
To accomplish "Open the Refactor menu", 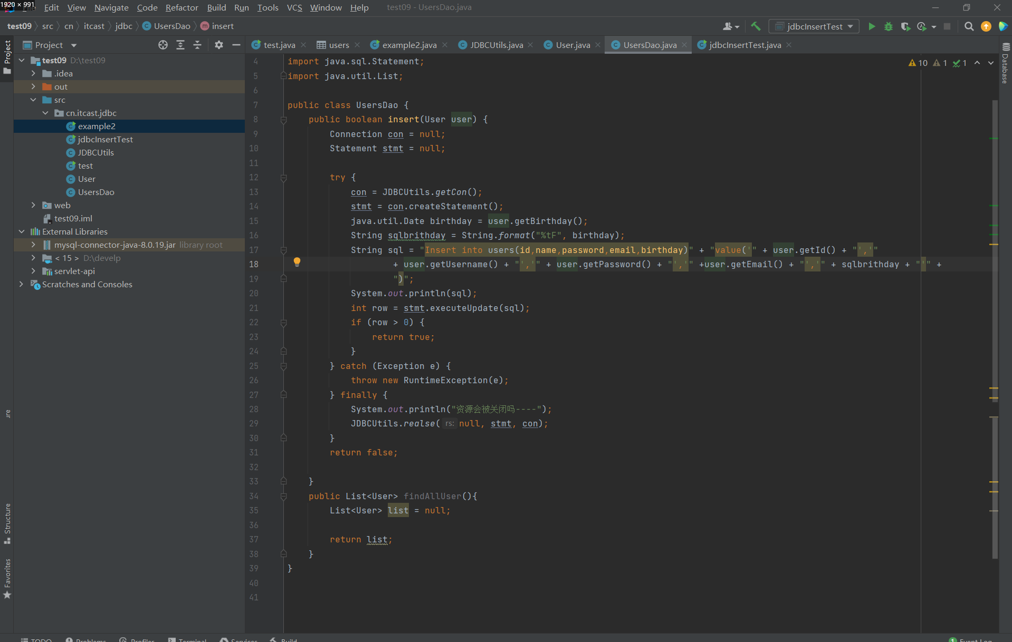I will pyautogui.click(x=182, y=7).
